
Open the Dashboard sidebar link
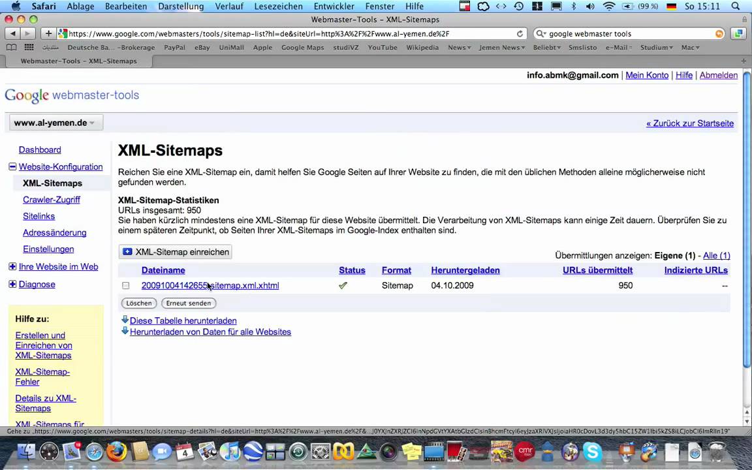tap(40, 149)
